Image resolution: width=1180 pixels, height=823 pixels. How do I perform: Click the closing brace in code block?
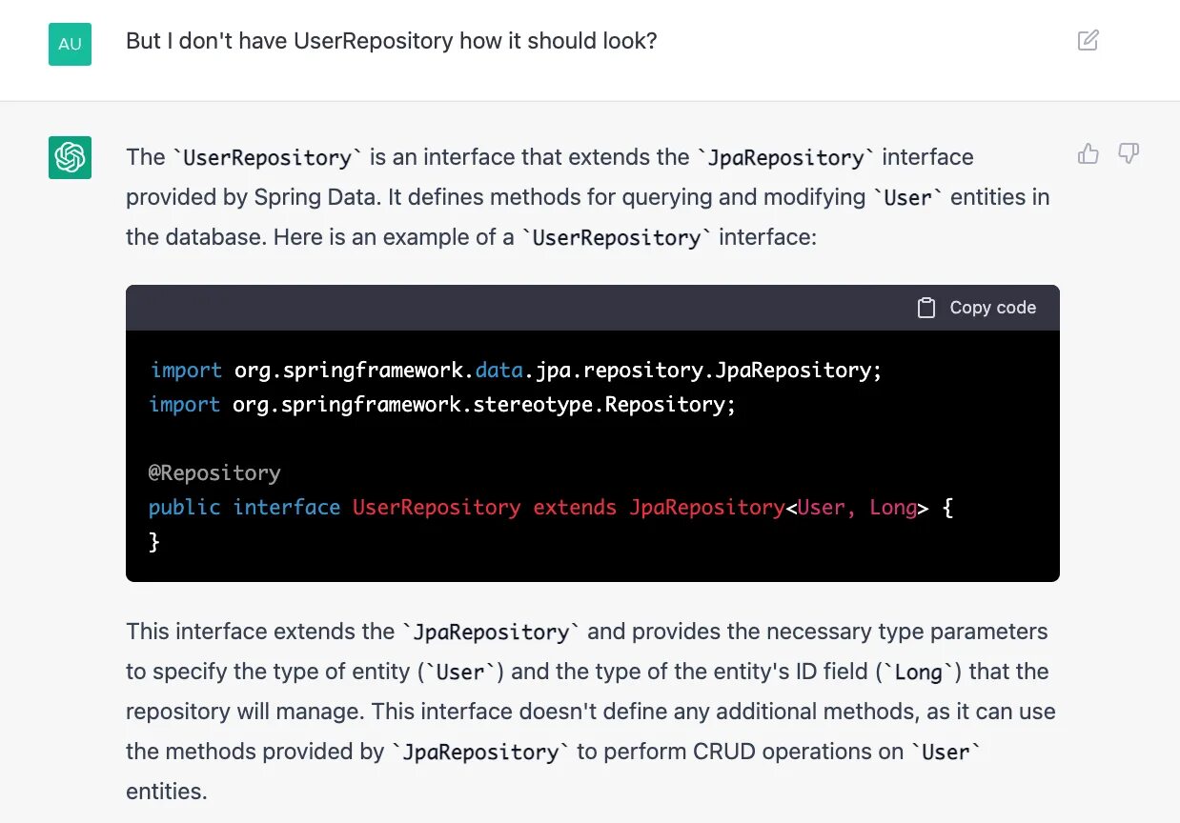click(154, 541)
